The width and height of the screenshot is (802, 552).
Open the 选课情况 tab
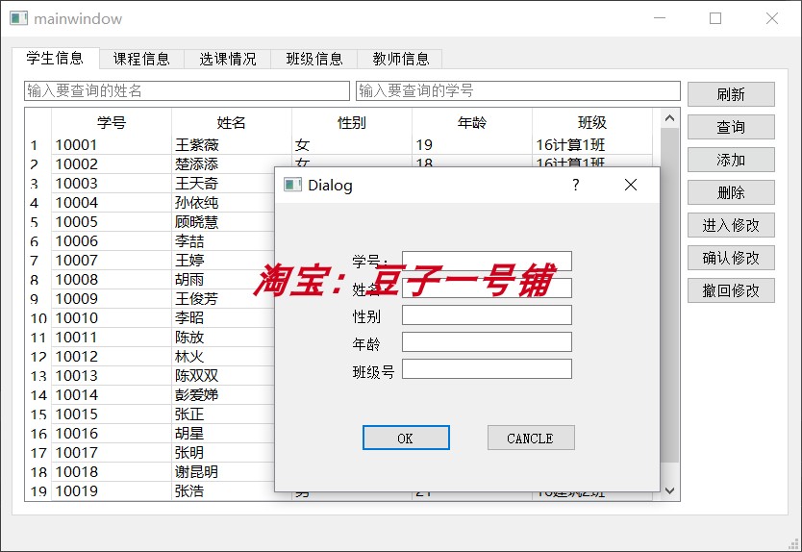[228, 60]
